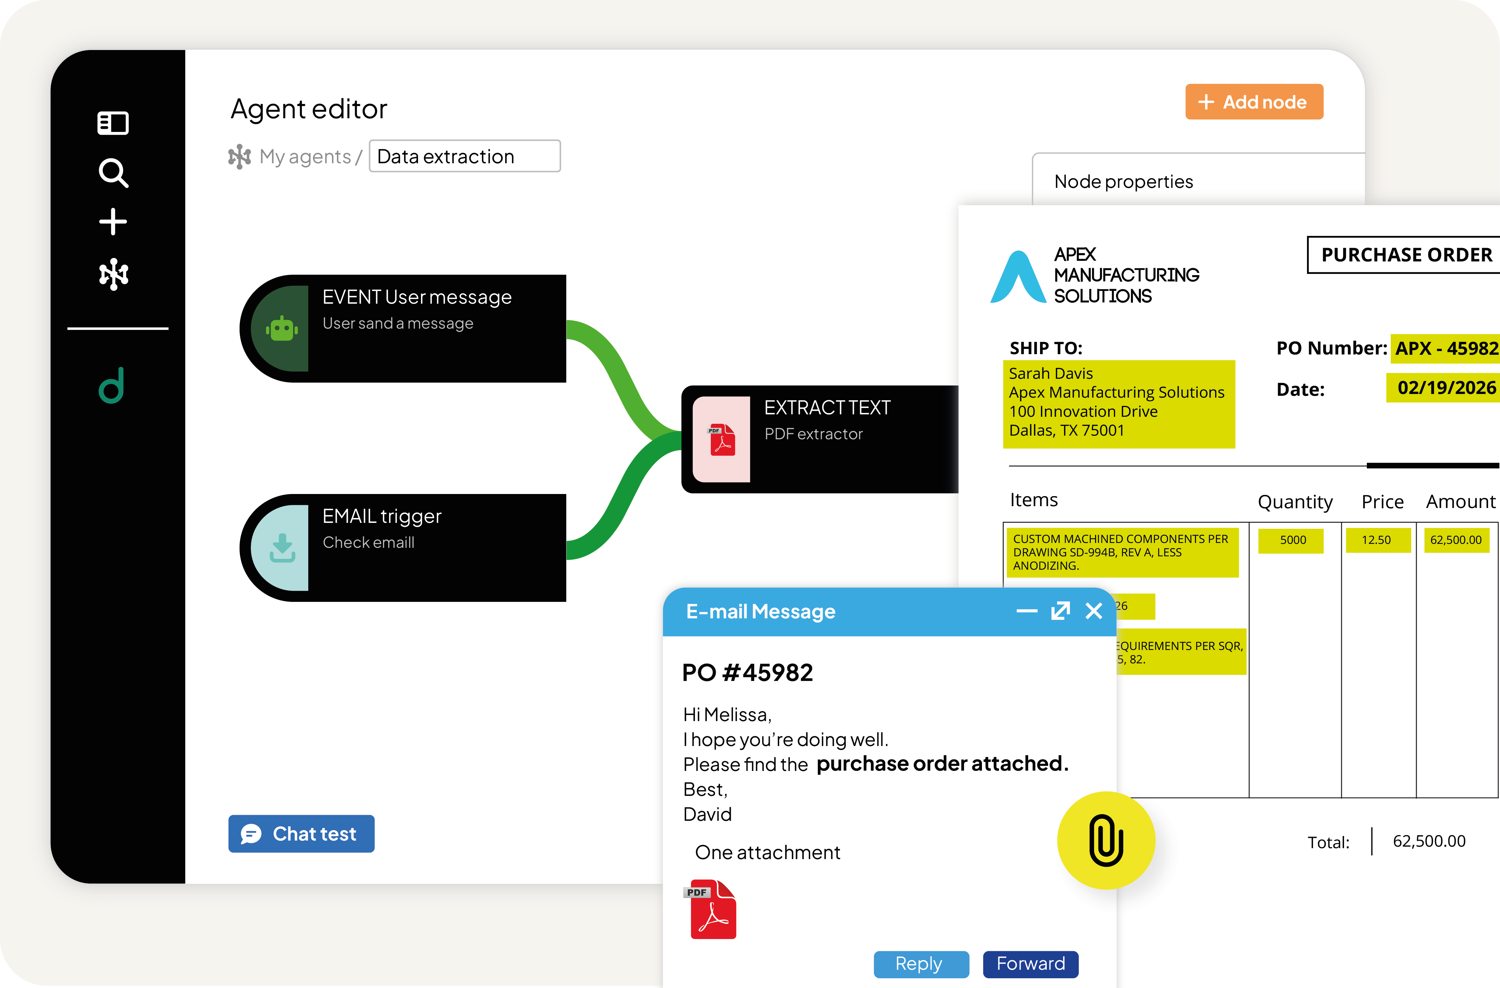This screenshot has height=988, width=1500.
Task: Click highlighted amount 62,500.00 cell
Action: (x=1457, y=540)
